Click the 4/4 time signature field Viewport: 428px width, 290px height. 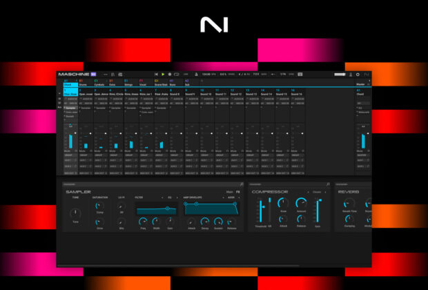[x=244, y=75]
